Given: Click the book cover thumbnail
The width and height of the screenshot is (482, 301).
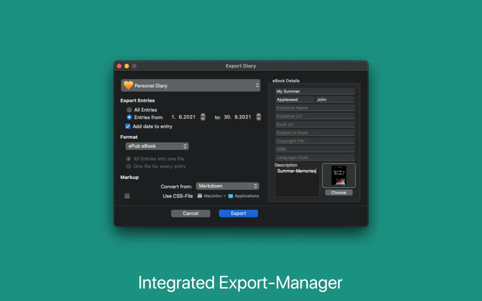Looking at the screenshot, I should pyautogui.click(x=339, y=176).
